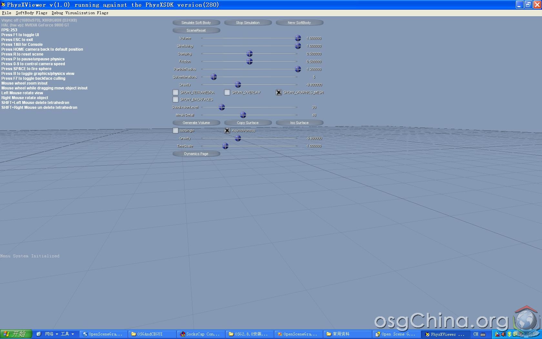
Task: Open the File menu
Action: 6,13
